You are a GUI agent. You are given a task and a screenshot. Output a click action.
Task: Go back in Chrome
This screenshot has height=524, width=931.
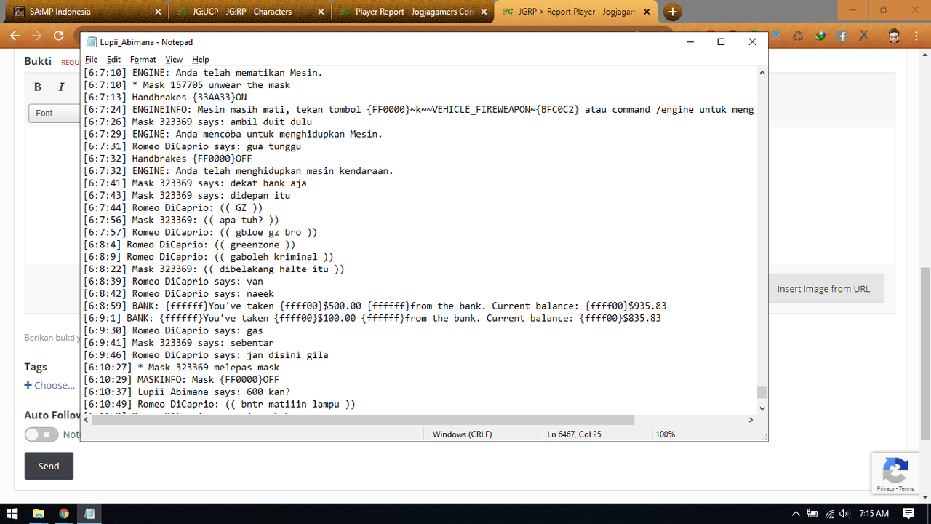[x=15, y=36]
